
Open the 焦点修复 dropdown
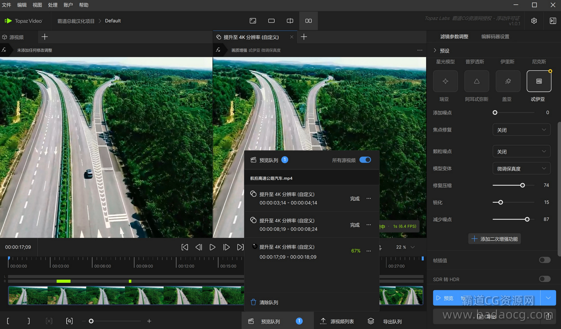click(521, 130)
